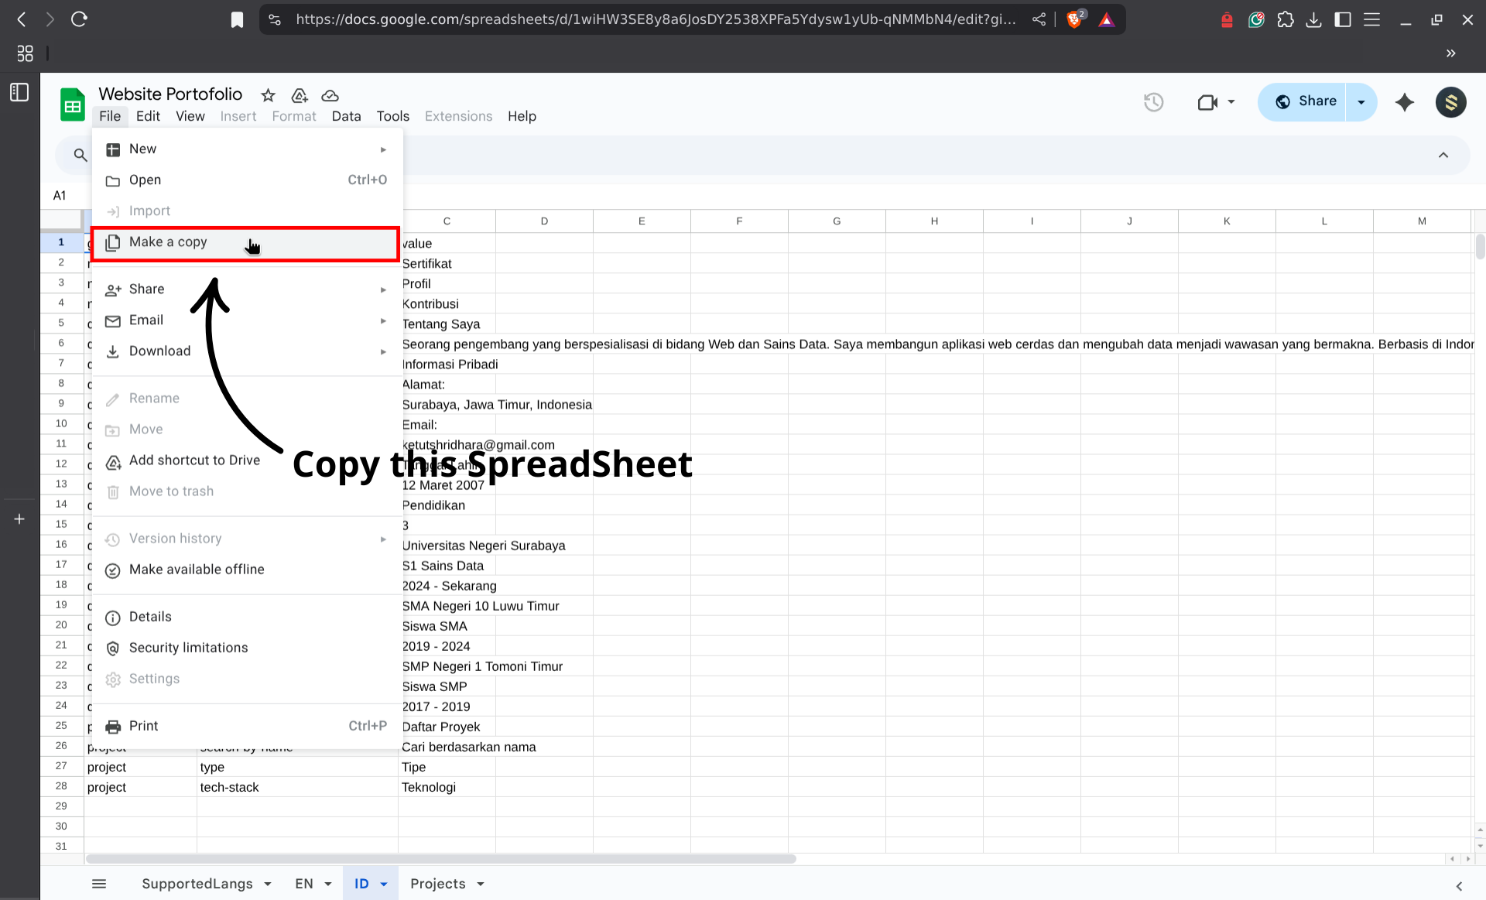Click the horizontal scrollbar of the sheet
The height and width of the screenshot is (900, 1486).
tap(441, 859)
